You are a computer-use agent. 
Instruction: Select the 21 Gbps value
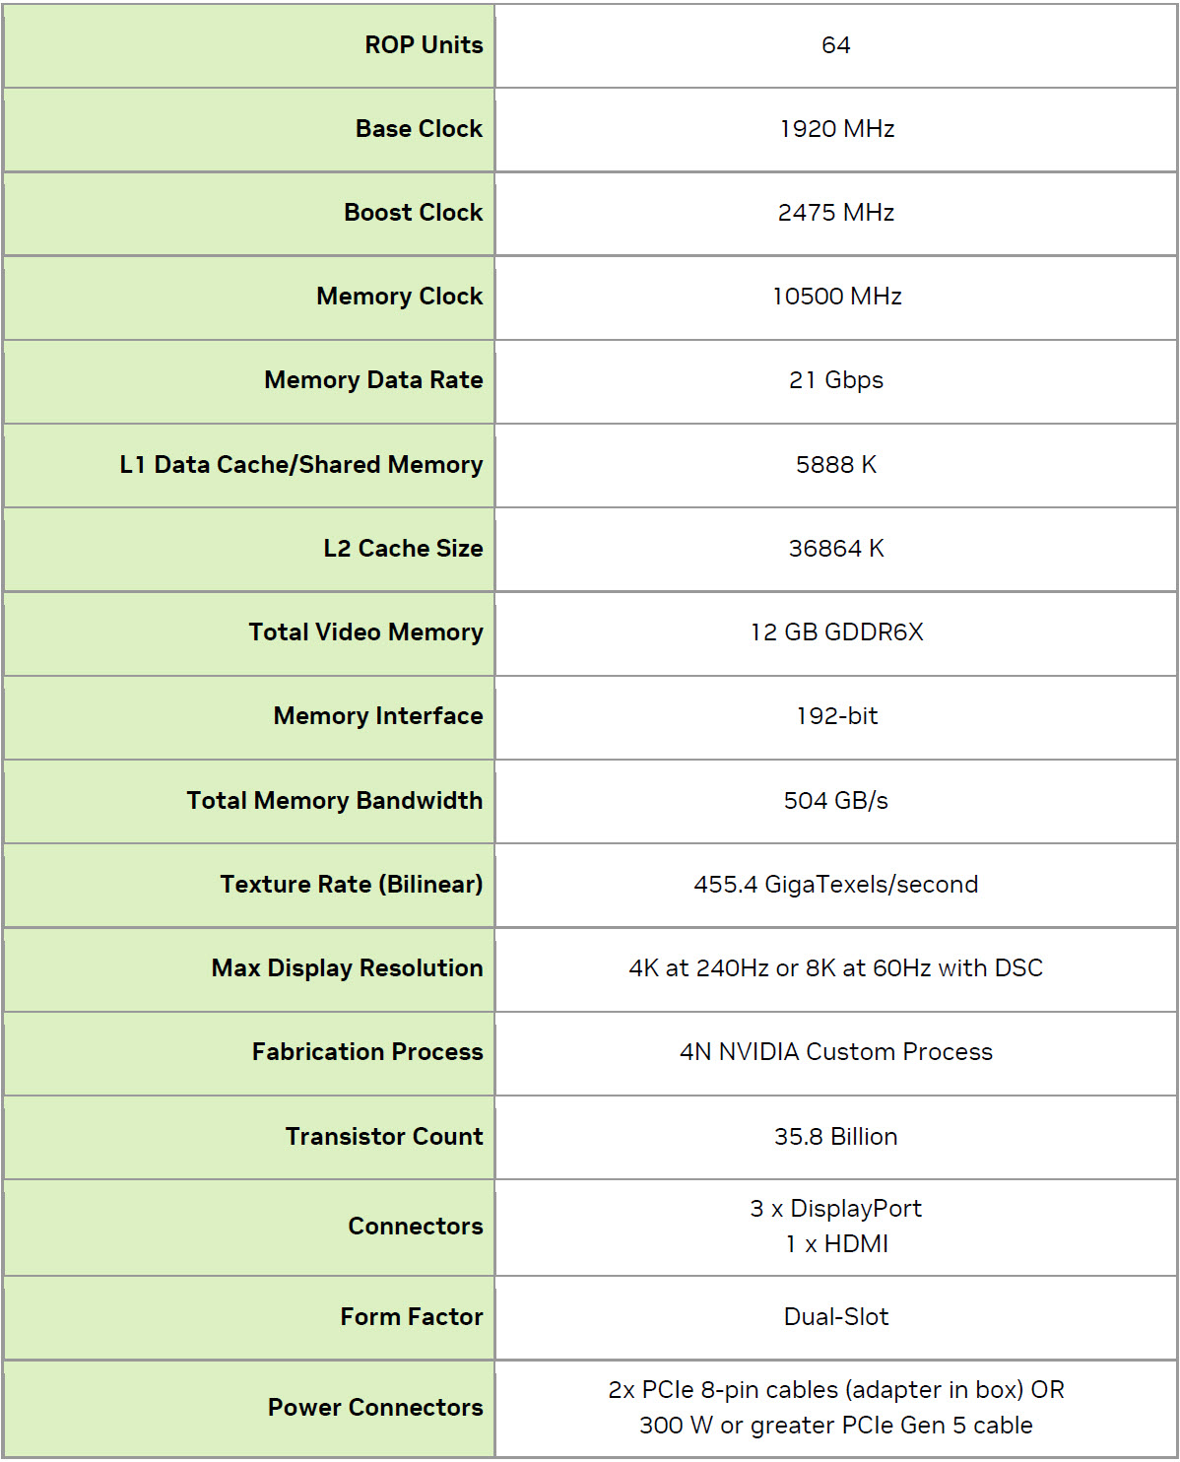click(836, 380)
